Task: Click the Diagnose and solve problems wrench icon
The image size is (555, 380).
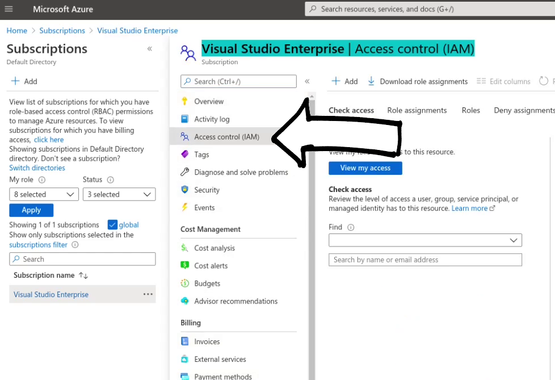Action: pyautogui.click(x=184, y=172)
